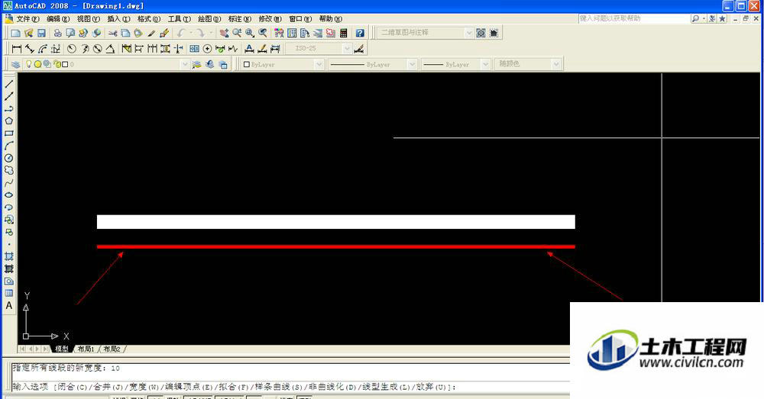Open the QuickCalc calculator
This screenshot has width=764, height=399.
344,33
